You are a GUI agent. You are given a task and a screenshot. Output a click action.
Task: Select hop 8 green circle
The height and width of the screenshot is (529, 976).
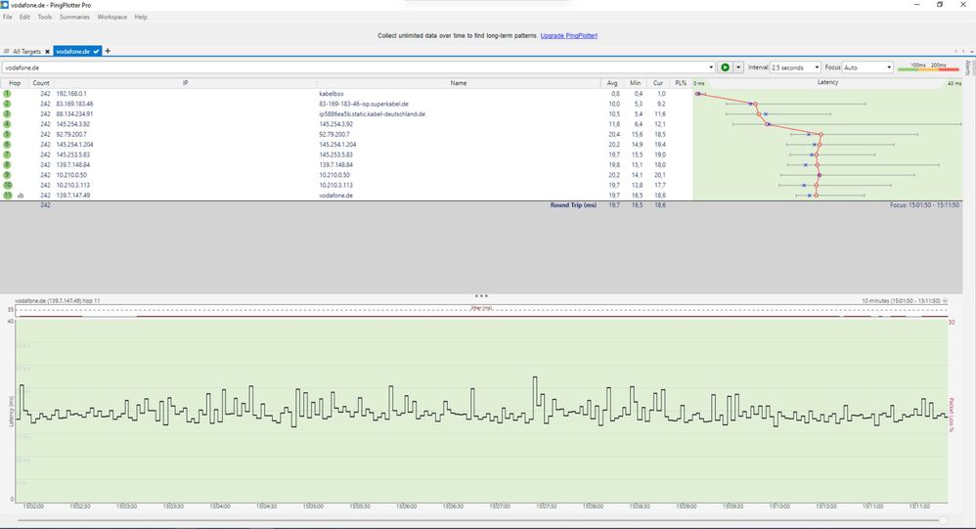click(8, 165)
